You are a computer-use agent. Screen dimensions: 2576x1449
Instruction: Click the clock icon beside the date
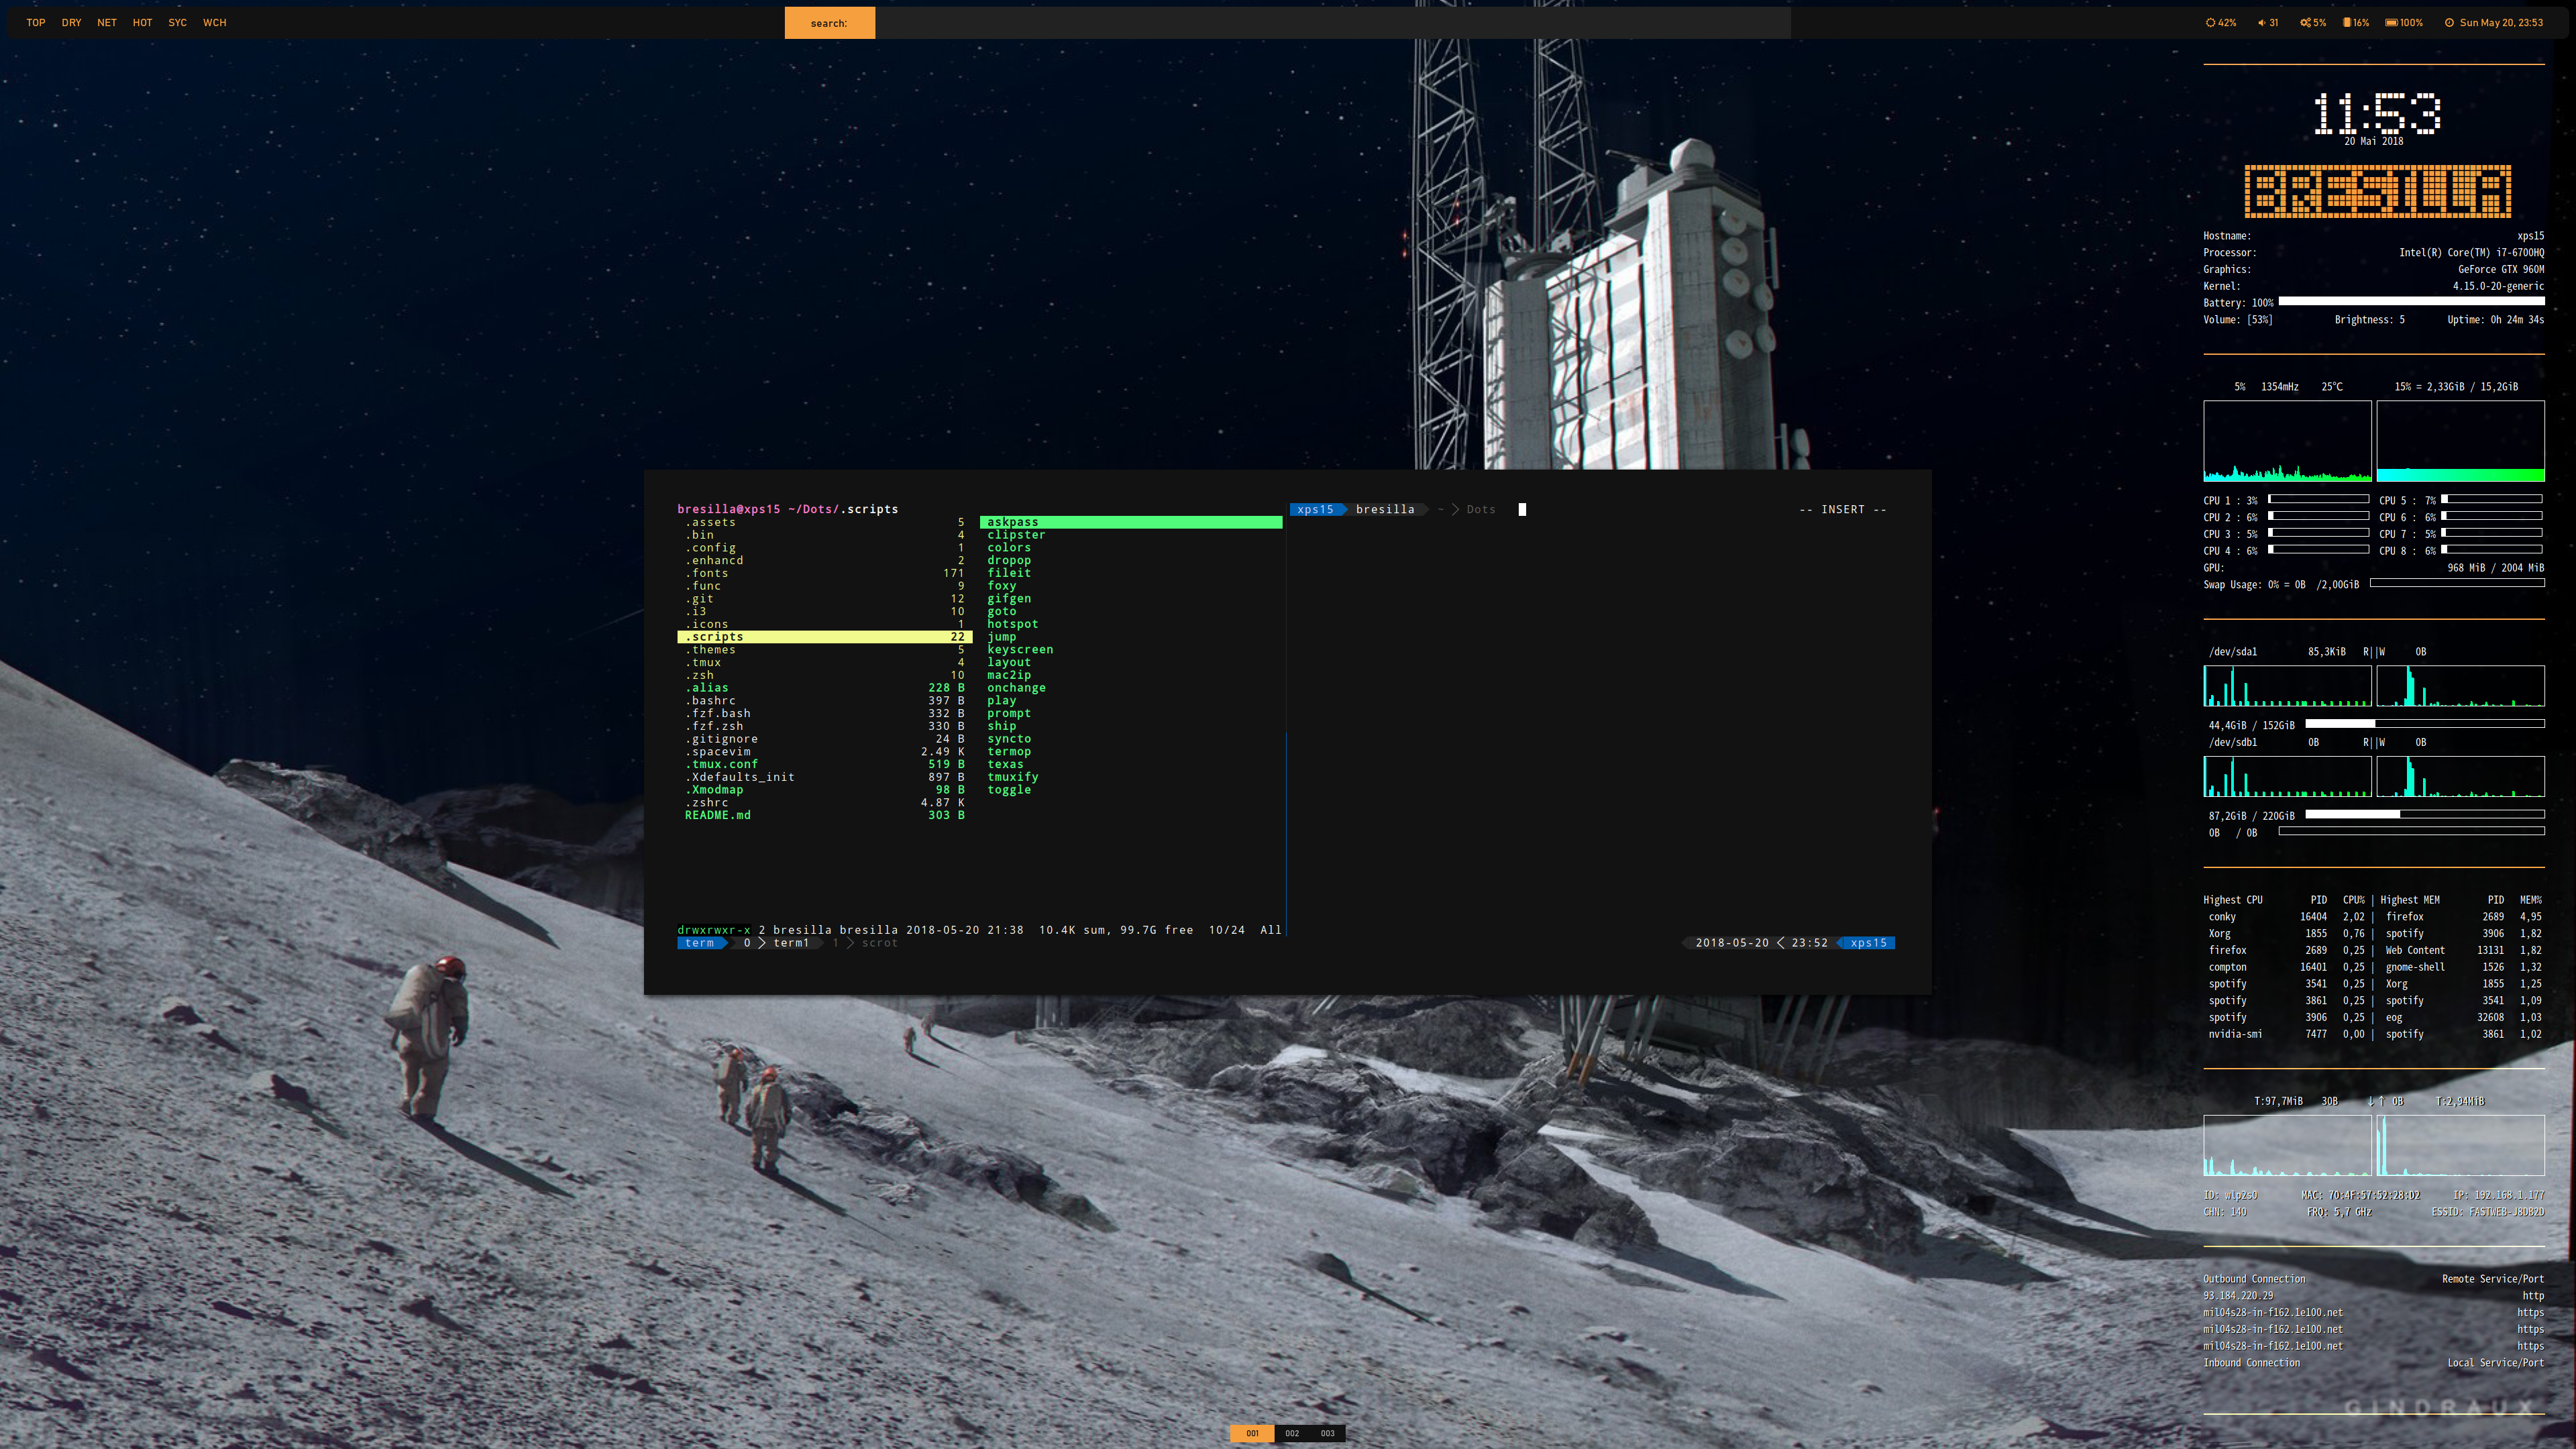point(2449,23)
